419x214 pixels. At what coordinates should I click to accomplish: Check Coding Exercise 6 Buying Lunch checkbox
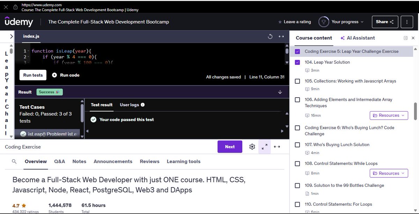[x=297, y=128]
